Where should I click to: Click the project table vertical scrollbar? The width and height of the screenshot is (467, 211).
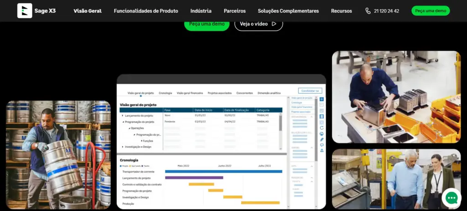pyautogui.click(x=280, y=123)
